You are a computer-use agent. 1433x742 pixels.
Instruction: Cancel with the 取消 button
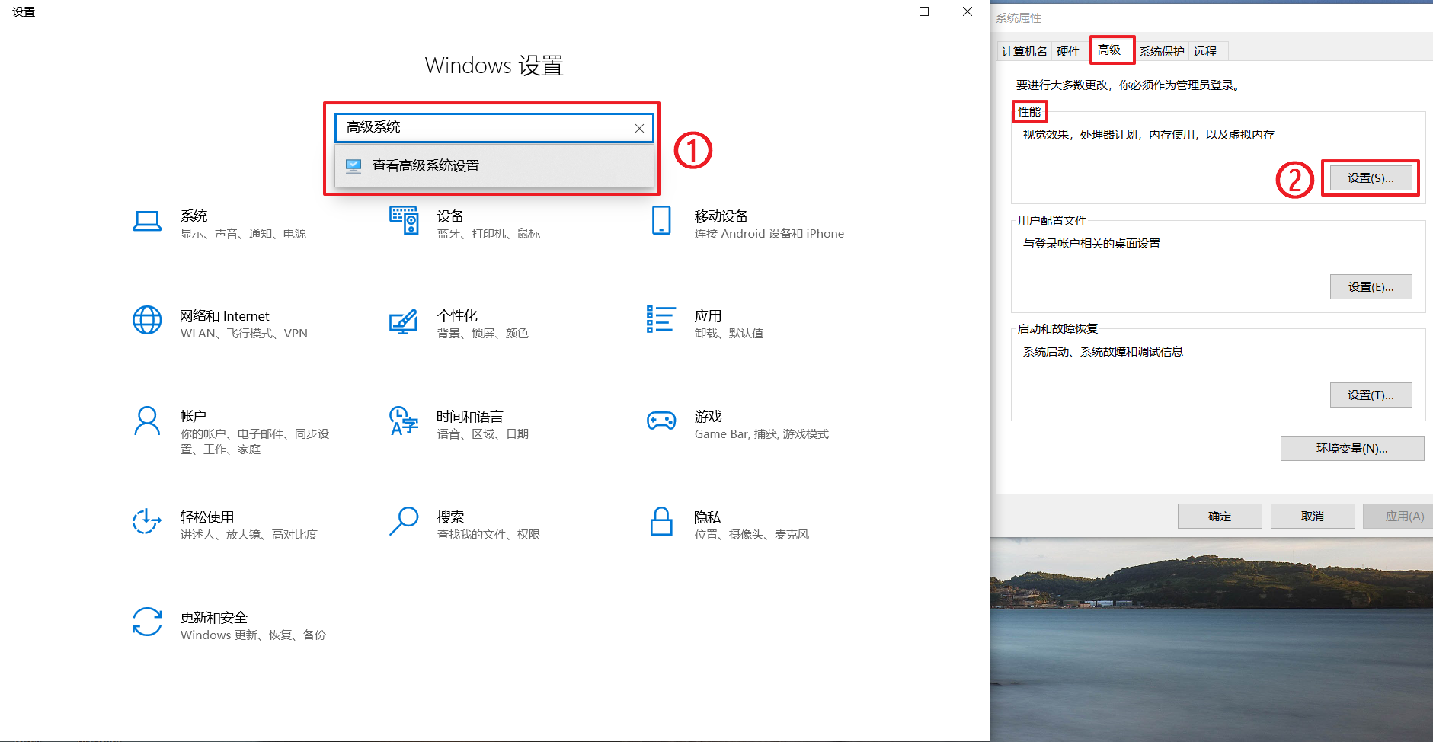pyautogui.click(x=1313, y=517)
